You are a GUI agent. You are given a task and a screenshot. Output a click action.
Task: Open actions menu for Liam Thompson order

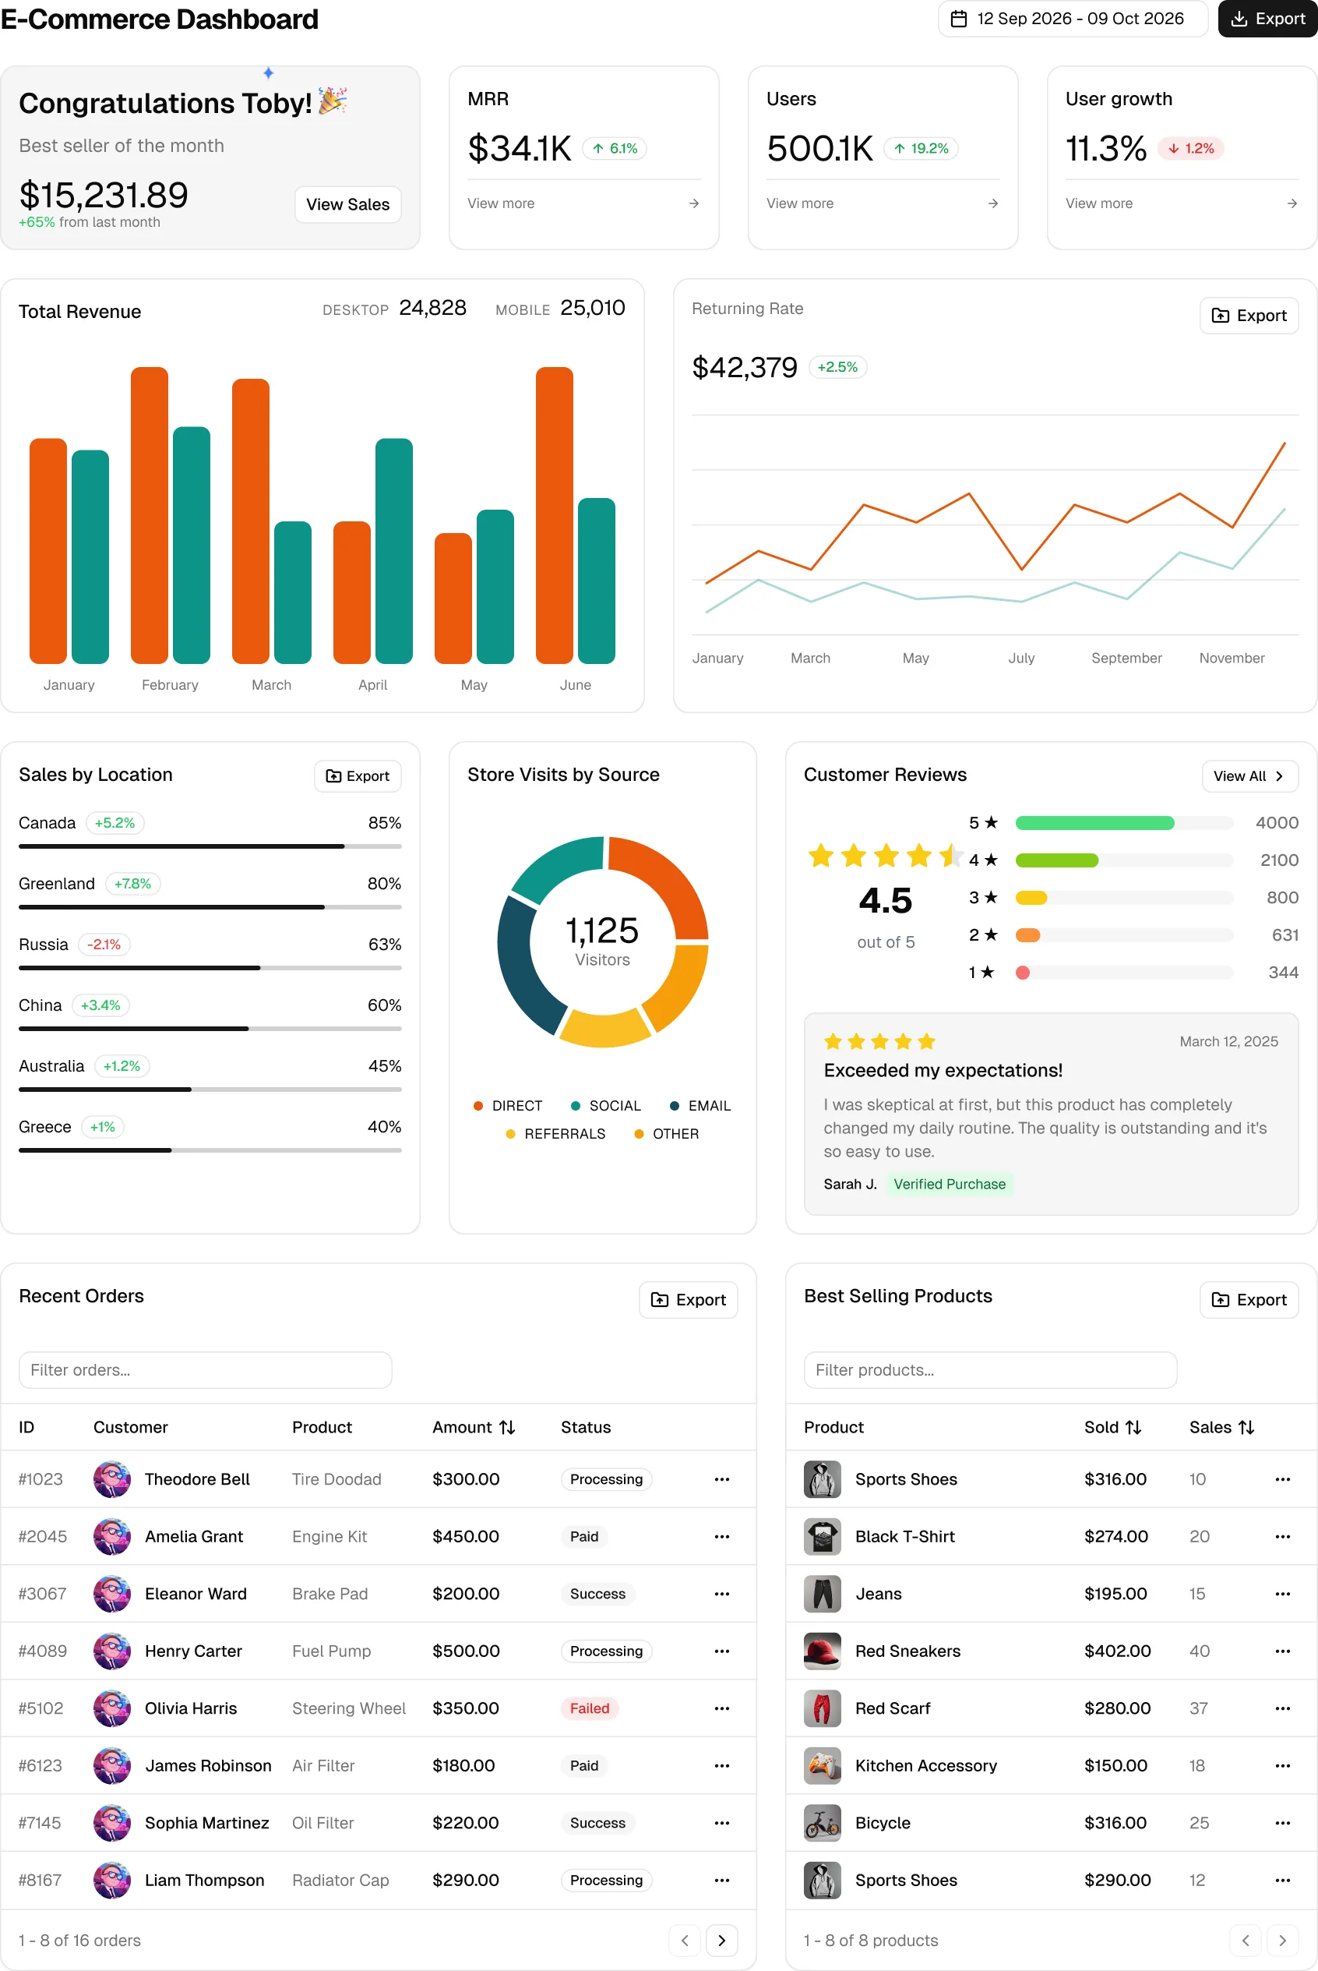point(721,1880)
